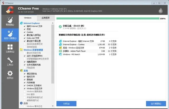Enable 开始菜单快捷方式 checkbox
Image resolution: width=169 pixels, height=109 pixels.
25,97
